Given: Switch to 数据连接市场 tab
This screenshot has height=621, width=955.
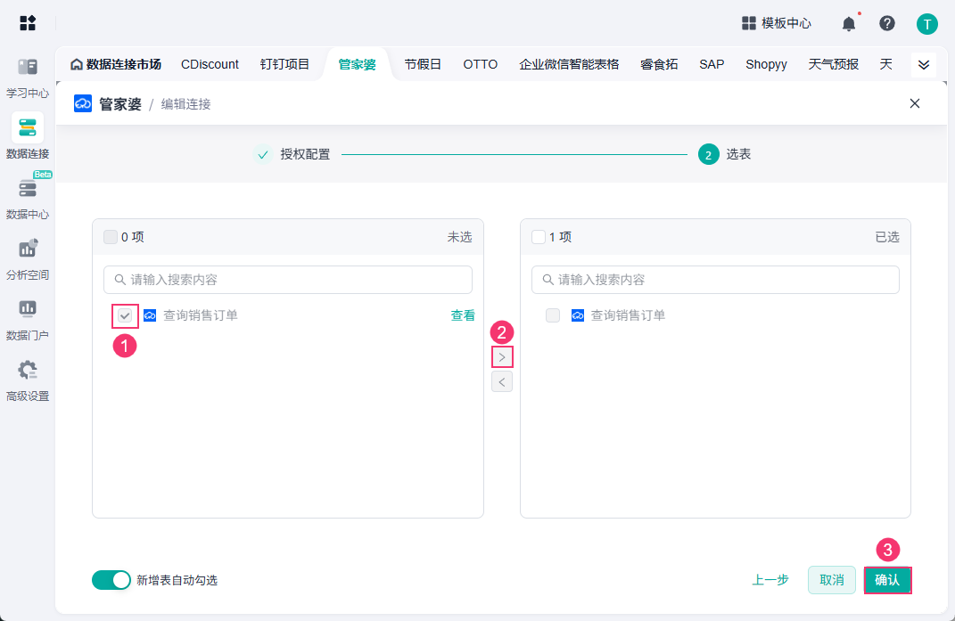Looking at the screenshot, I should tap(116, 64).
